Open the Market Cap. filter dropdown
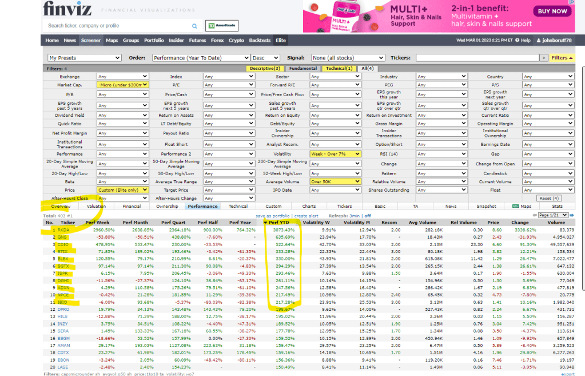585x376 pixels. tap(122, 85)
